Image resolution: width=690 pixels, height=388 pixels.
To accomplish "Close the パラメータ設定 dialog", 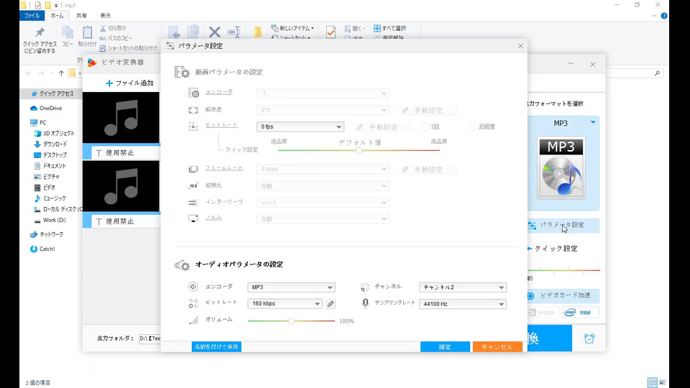I will tap(520, 46).
